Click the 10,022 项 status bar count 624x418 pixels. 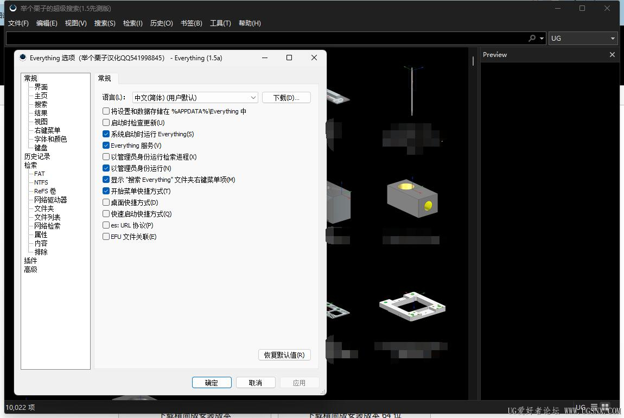pyautogui.click(x=20, y=407)
